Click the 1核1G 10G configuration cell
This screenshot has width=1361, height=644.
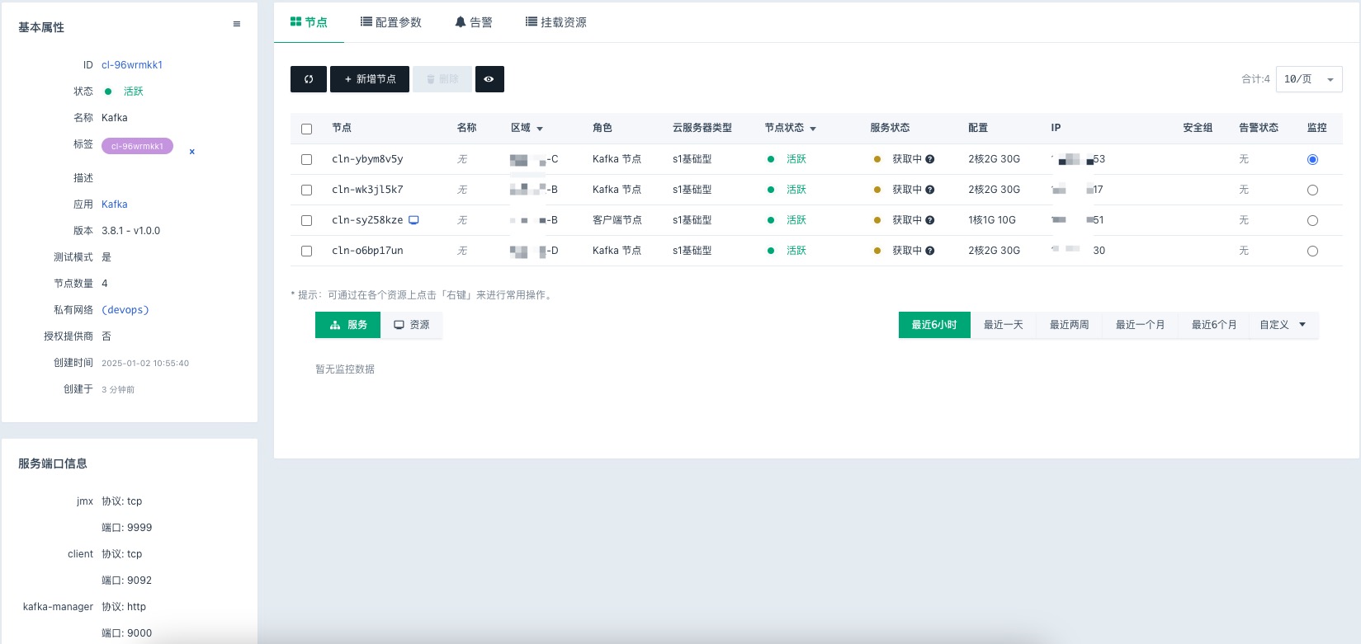992,220
